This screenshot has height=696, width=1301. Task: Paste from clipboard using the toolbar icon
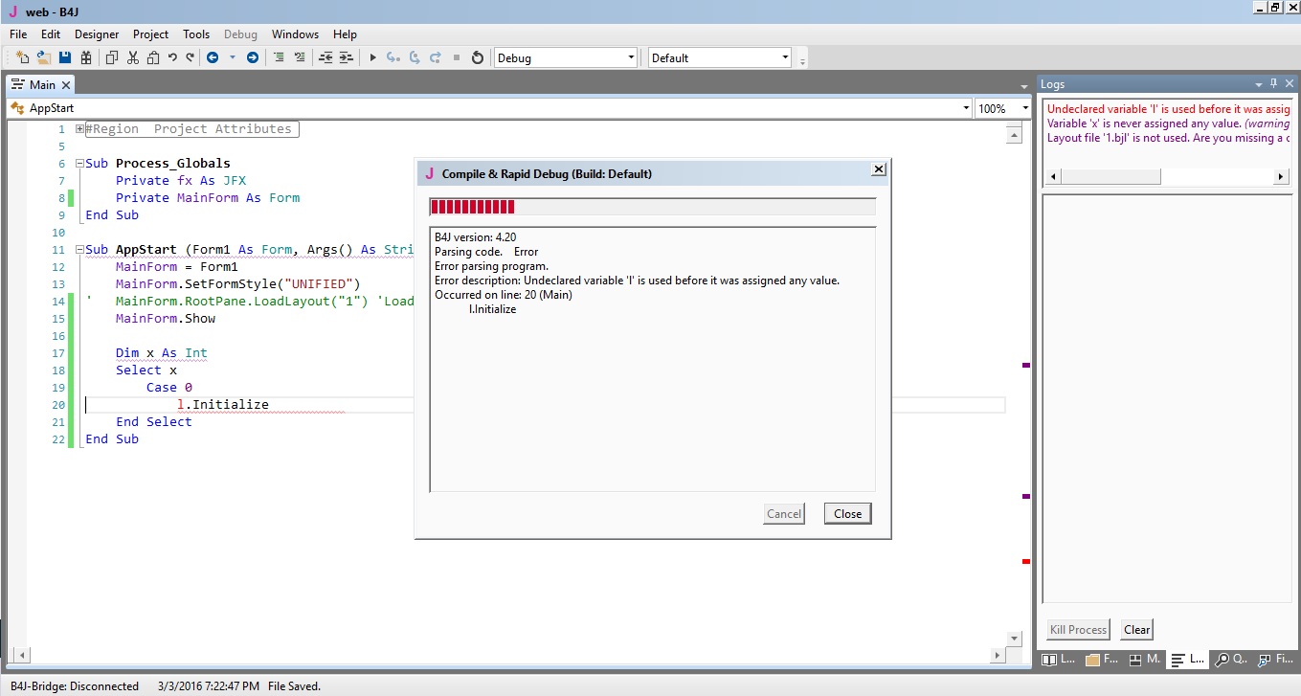[x=153, y=57]
